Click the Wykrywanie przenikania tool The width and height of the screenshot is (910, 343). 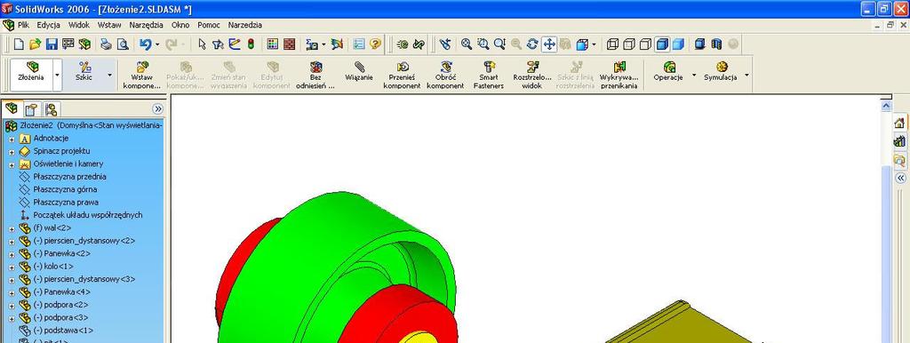tap(619, 75)
